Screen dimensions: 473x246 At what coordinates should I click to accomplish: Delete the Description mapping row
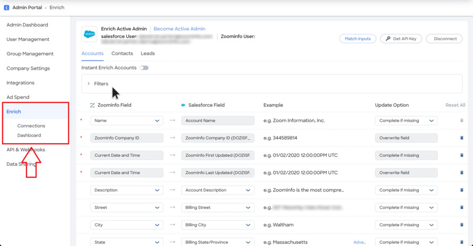[x=461, y=190]
